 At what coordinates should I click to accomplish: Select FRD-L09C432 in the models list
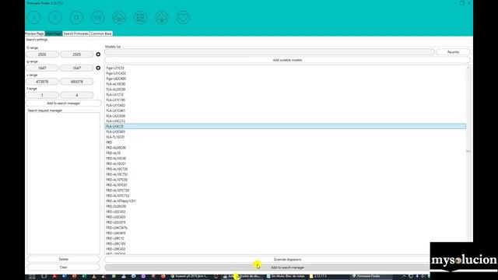tap(116, 249)
